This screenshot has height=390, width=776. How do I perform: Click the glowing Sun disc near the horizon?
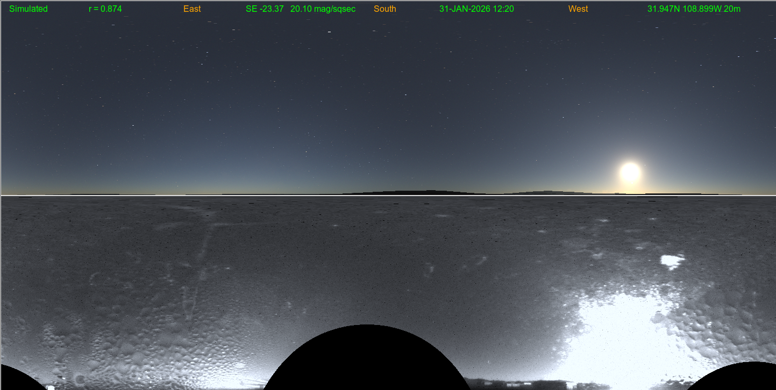point(630,172)
